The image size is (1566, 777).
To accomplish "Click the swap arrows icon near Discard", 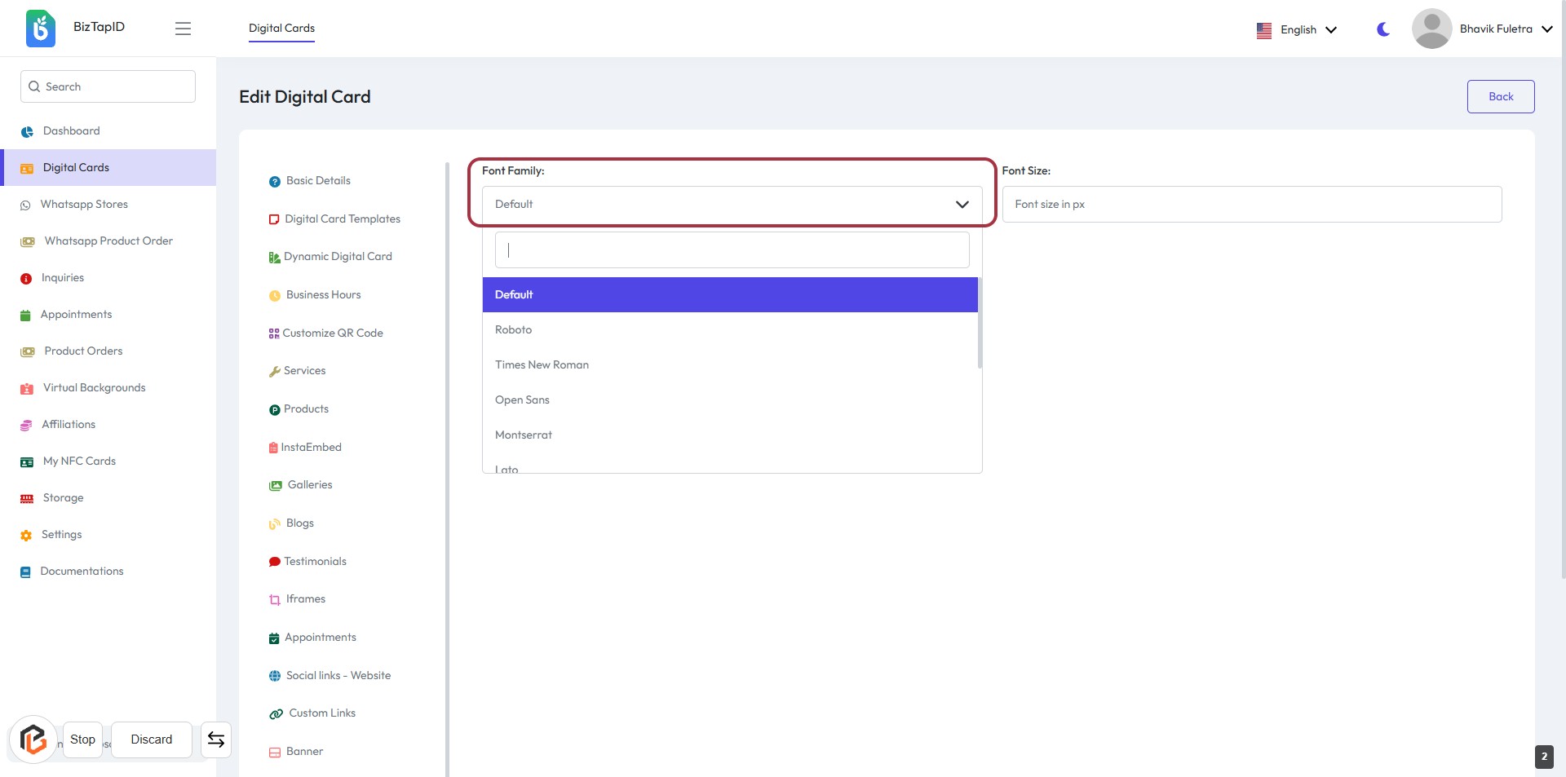I will coord(216,739).
